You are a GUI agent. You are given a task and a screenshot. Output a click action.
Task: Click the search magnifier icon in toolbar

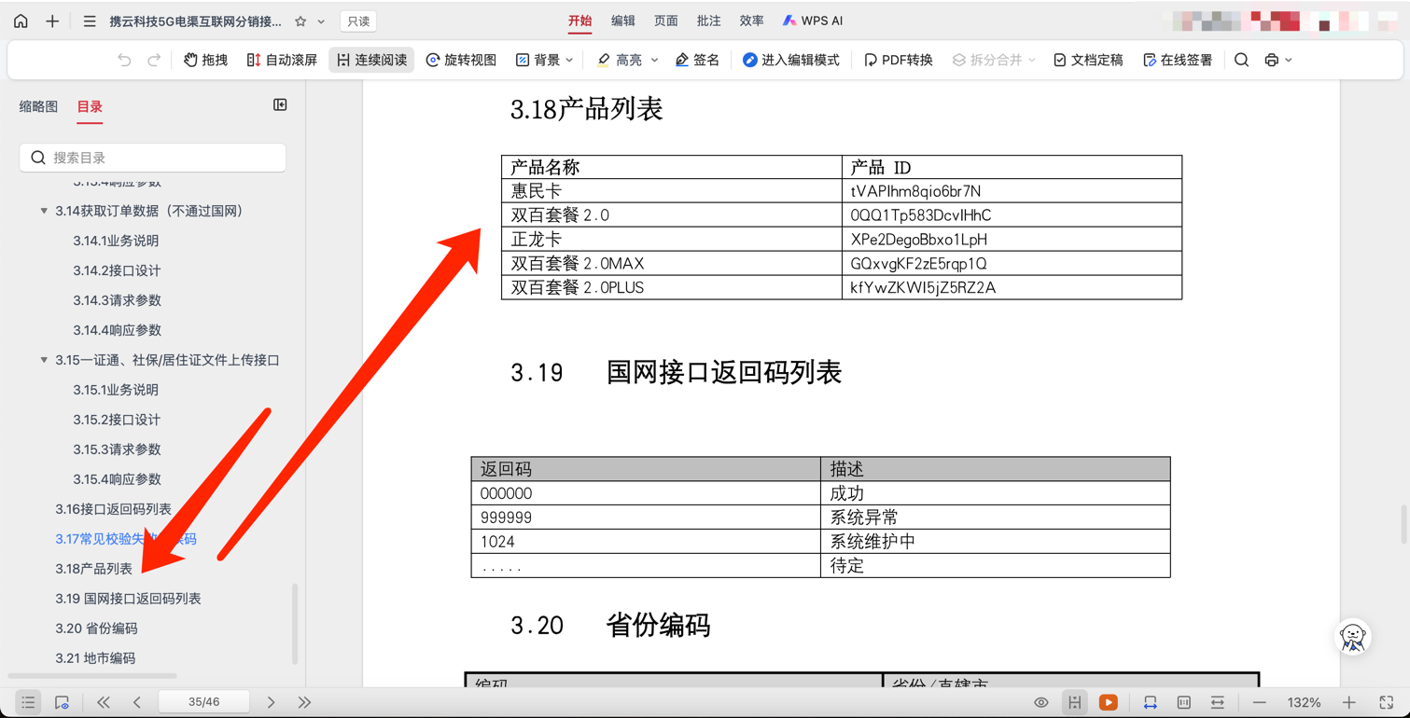click(1241, 60)
